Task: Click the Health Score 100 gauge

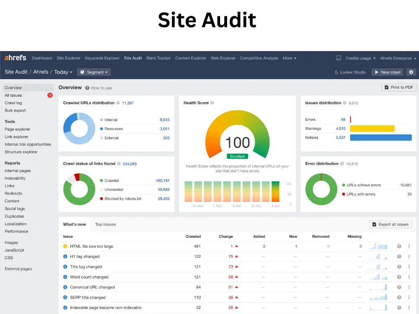Action: click(237, 135)
